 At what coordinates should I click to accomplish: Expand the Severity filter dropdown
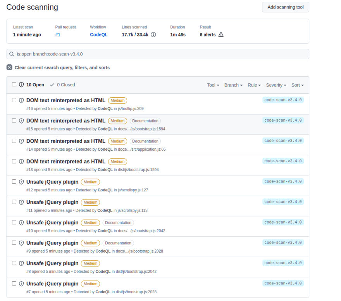276,85
